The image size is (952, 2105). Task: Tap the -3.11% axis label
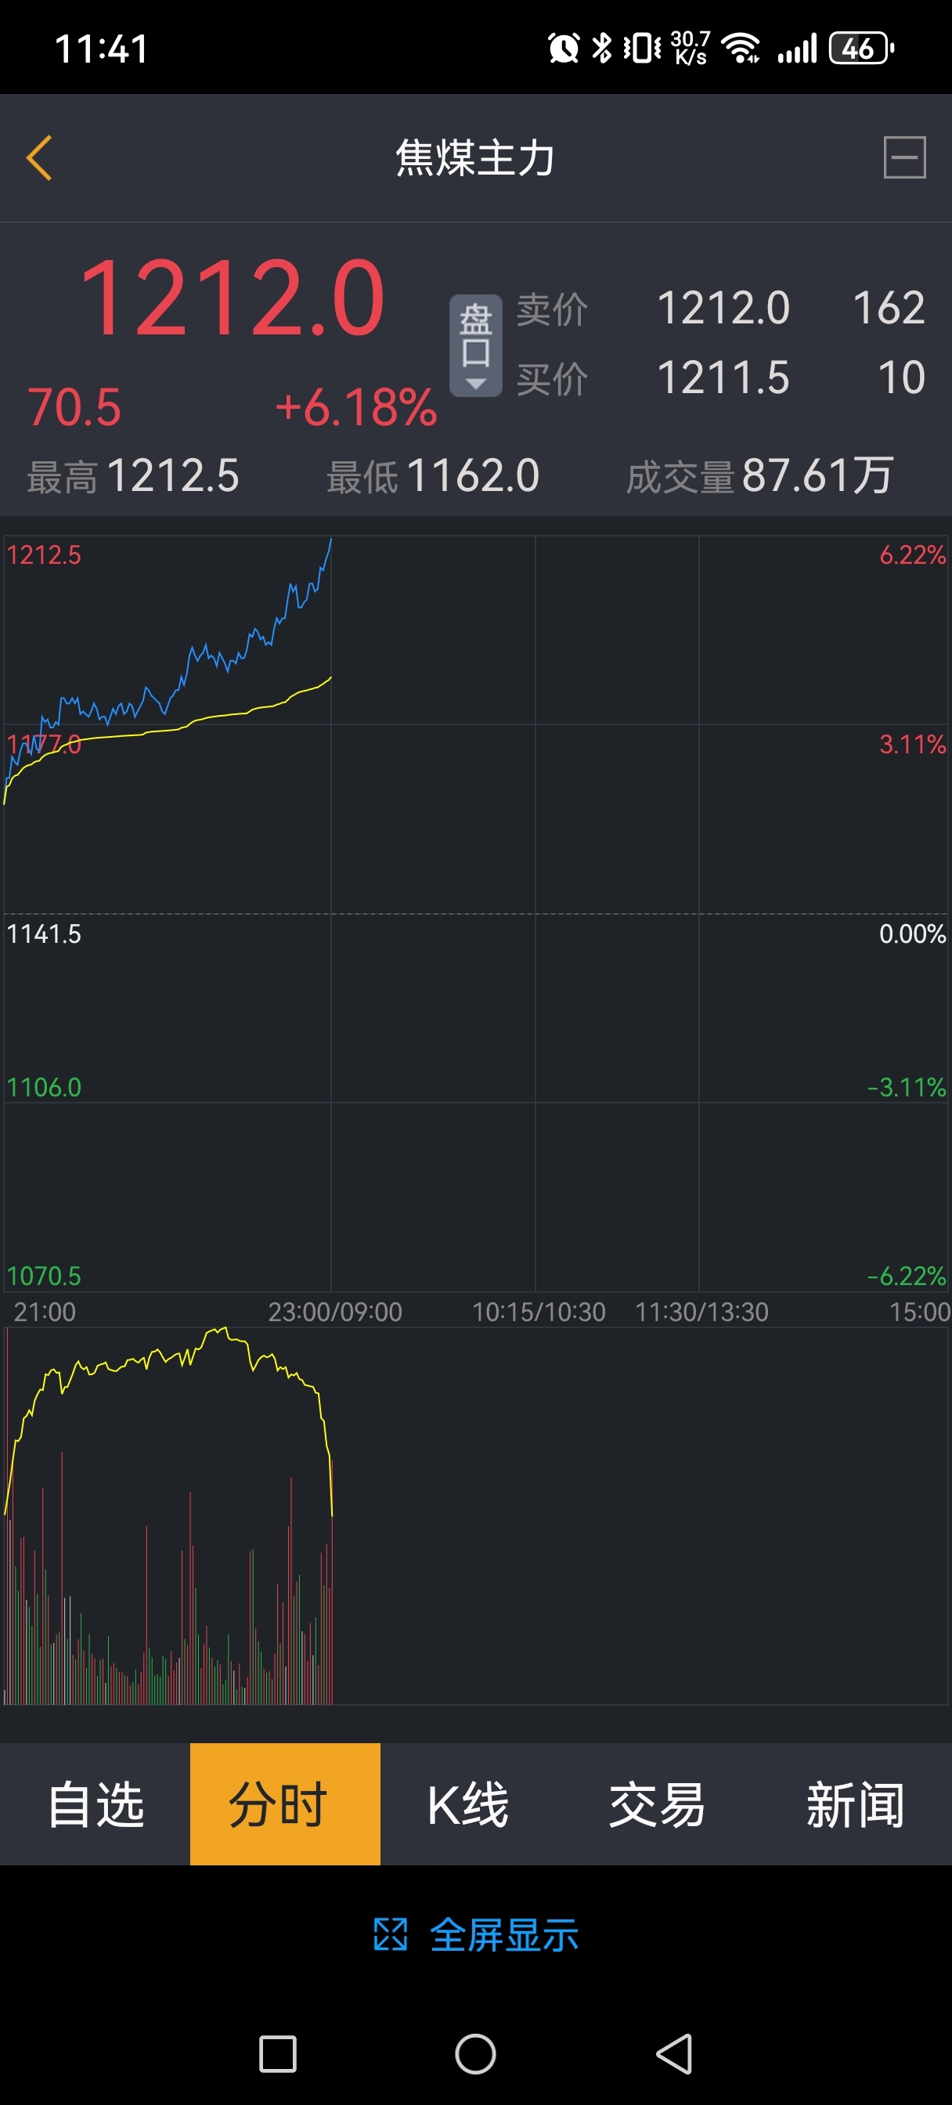pyautogui.click(x=907, y=1088)
